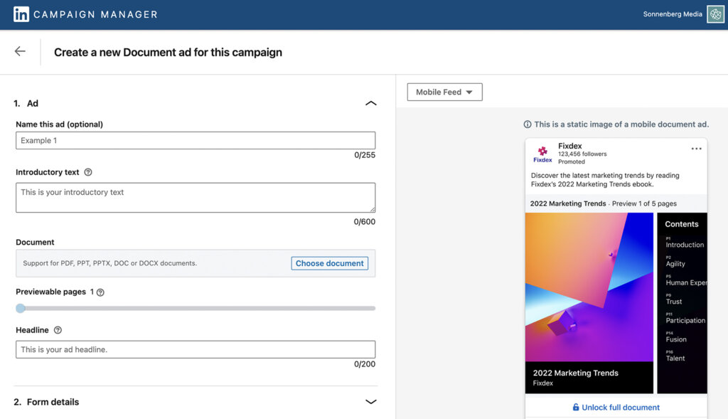
Task: Click the Unlock full document link
Action: [621, 407]
